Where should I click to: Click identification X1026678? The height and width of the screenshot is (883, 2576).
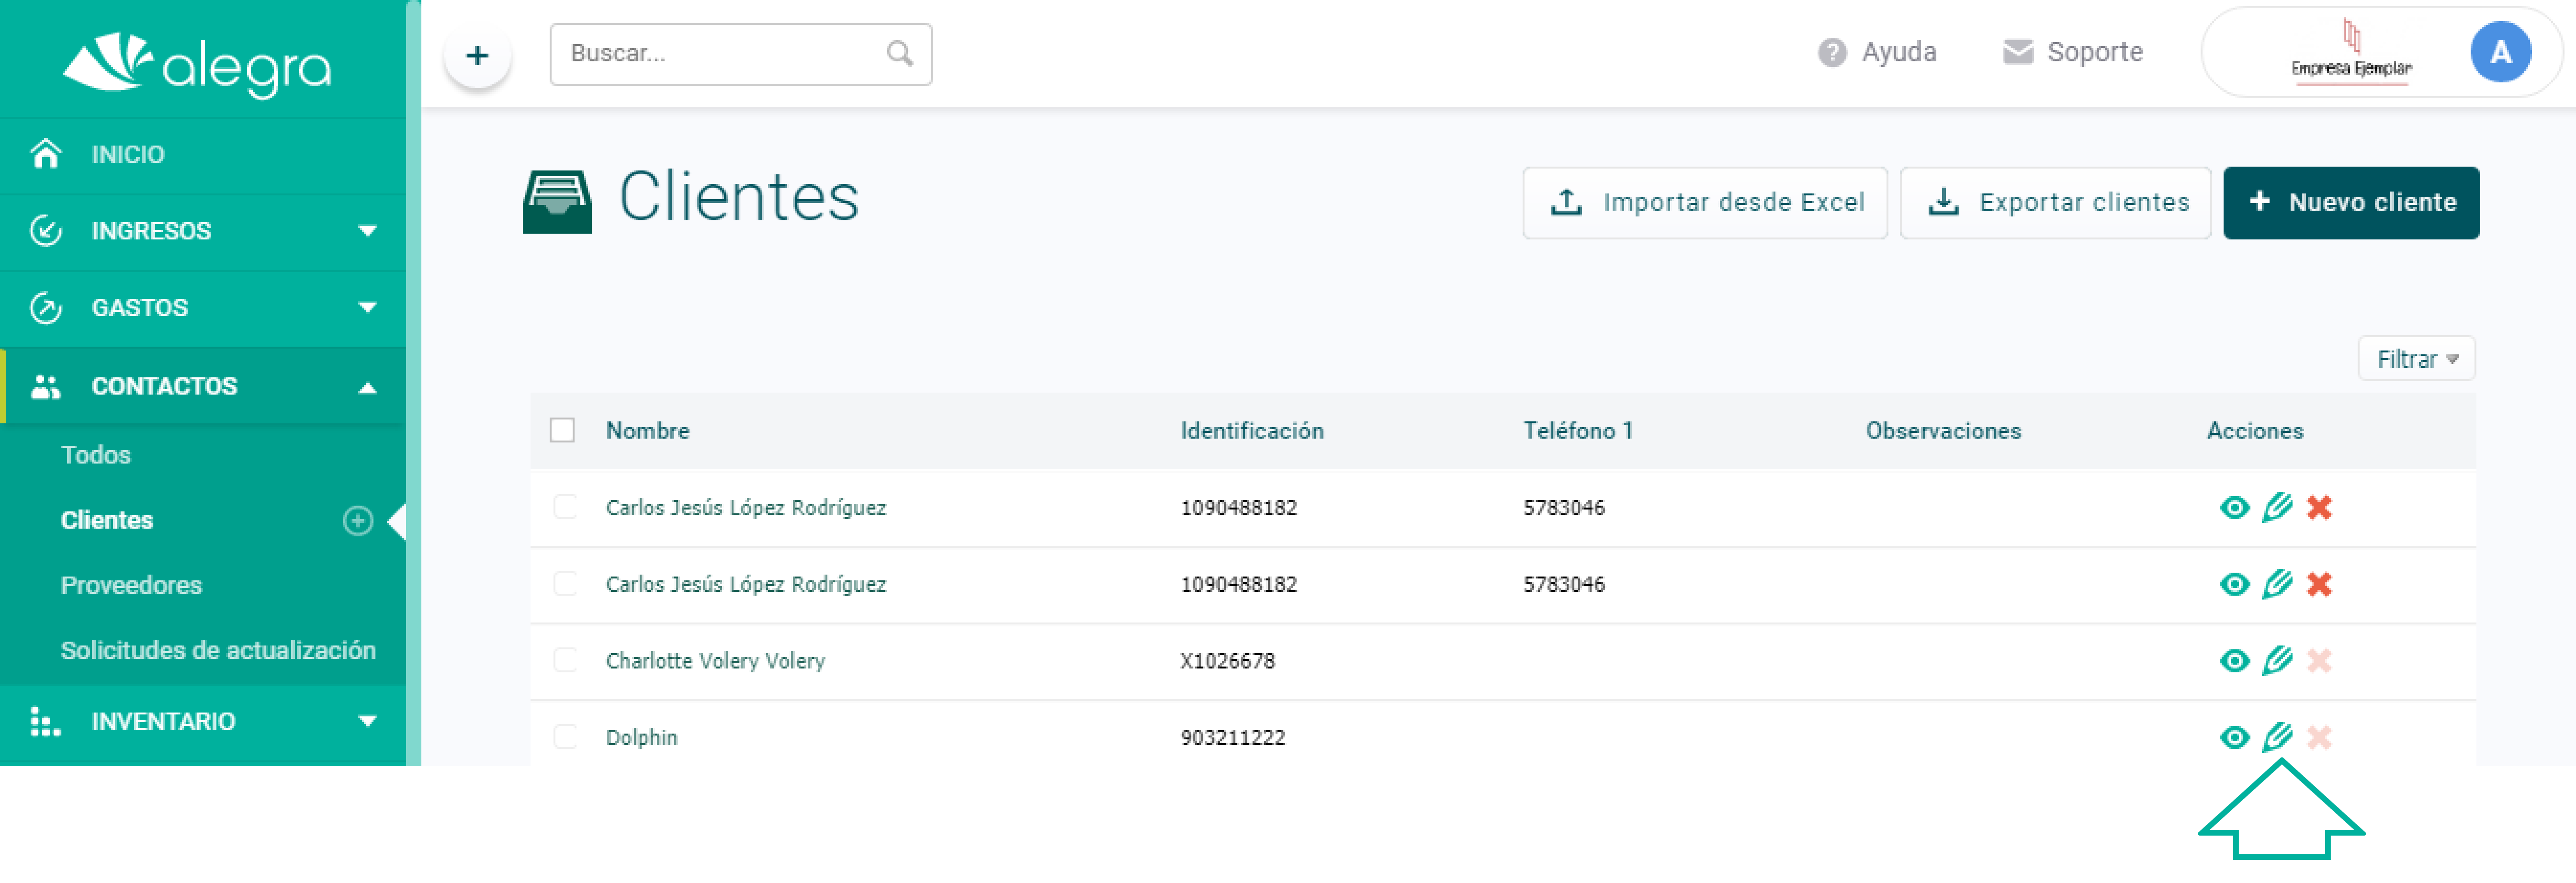pyautogui.click(x=1227, y=661)
